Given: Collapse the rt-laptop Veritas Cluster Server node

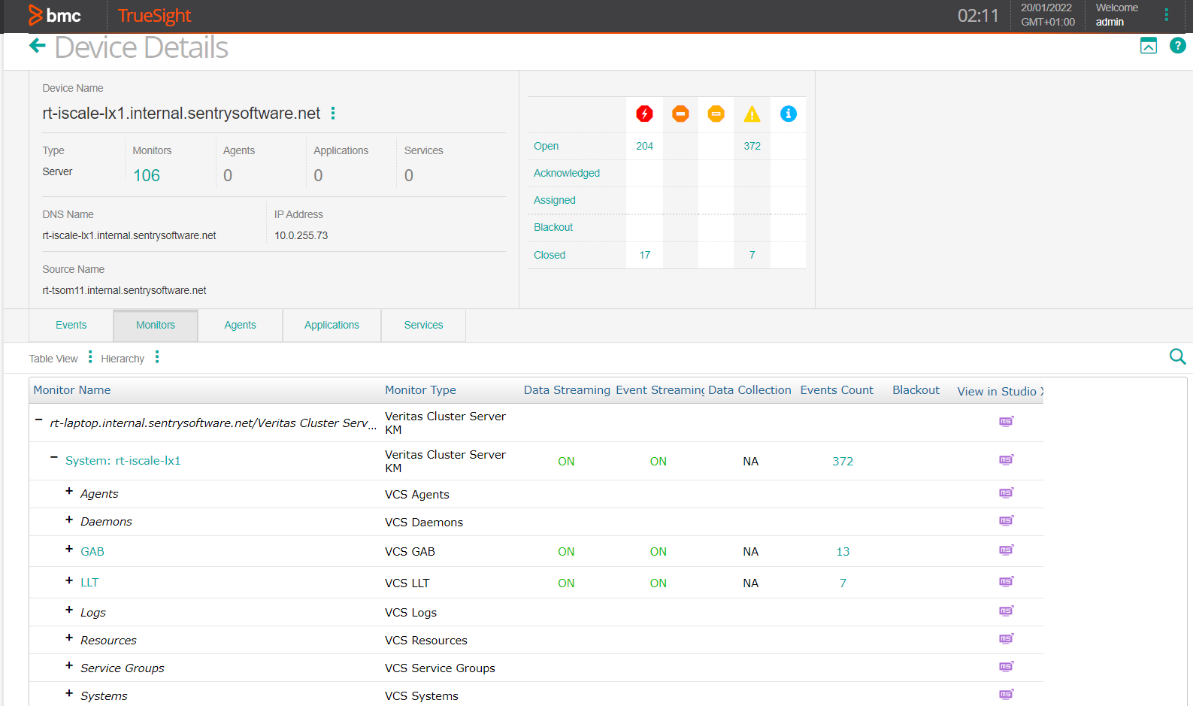Looking at the screenshot, I should (x=38, y=420).
